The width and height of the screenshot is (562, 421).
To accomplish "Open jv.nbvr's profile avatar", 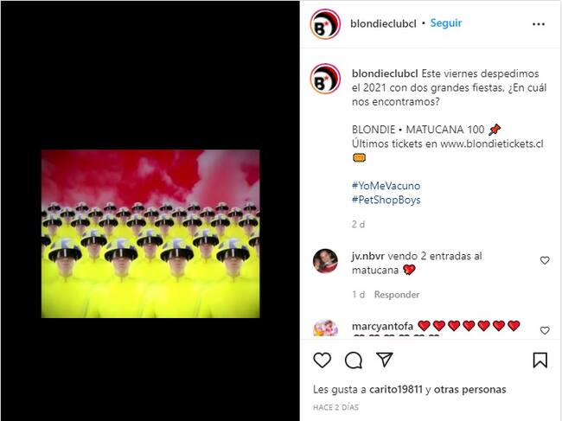I will [325, 261].
